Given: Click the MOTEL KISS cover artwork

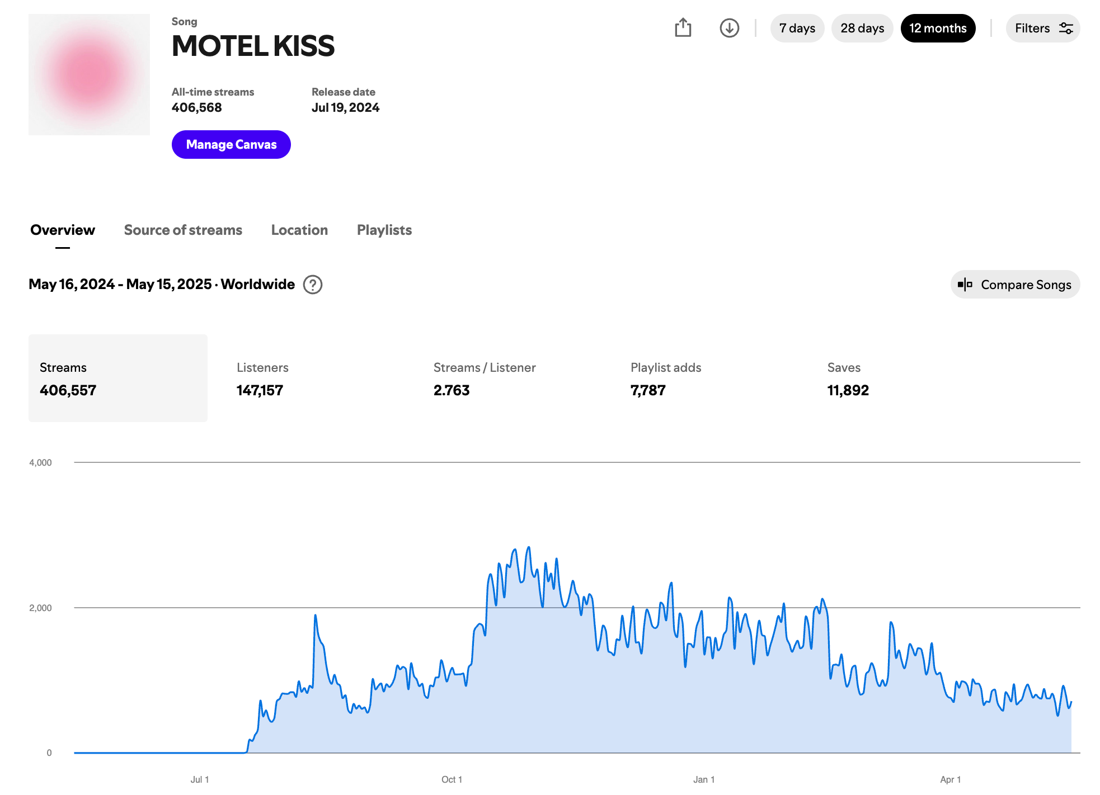Looking at the screenshot, I should [90, 75].
